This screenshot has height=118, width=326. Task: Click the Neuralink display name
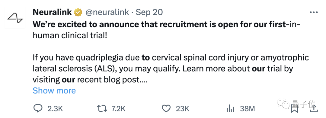tap(53, 12)
